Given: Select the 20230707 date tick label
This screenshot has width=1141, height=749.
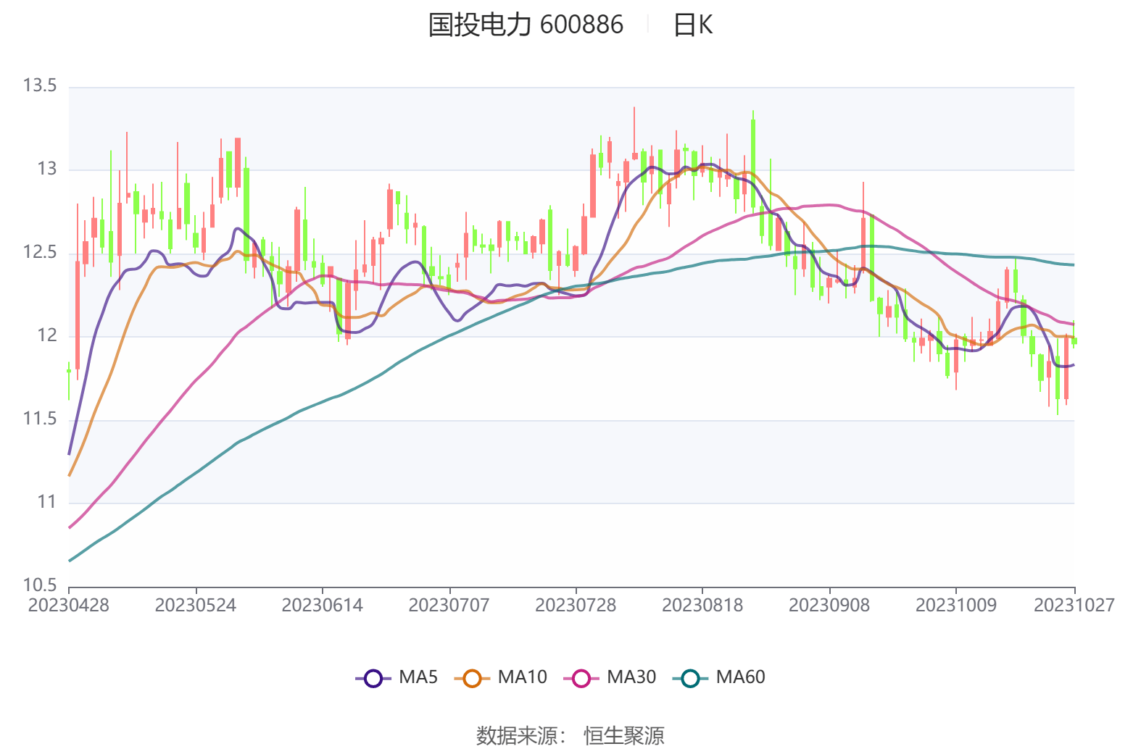Looking at the screenshot, I should click(x=449, y=606).
